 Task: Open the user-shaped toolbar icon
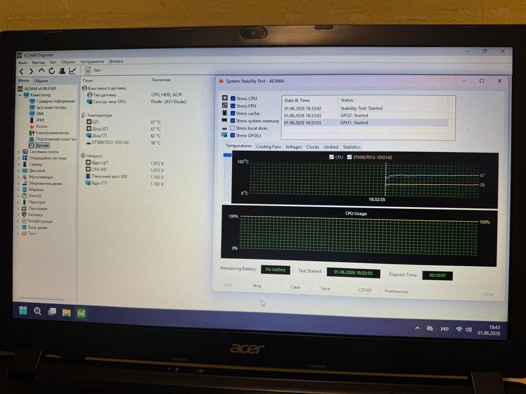click(62, 71)
